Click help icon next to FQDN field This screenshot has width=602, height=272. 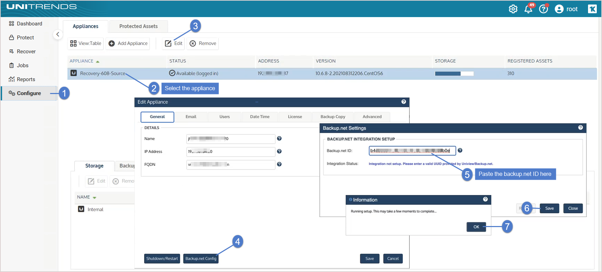[279, 164]
